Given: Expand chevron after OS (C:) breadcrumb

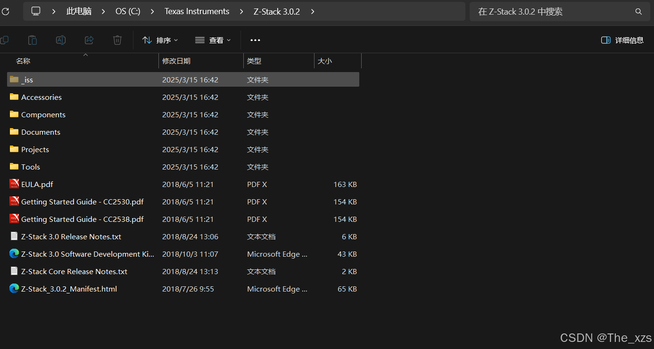Looking at the screenshot, I should click(152, 11).
